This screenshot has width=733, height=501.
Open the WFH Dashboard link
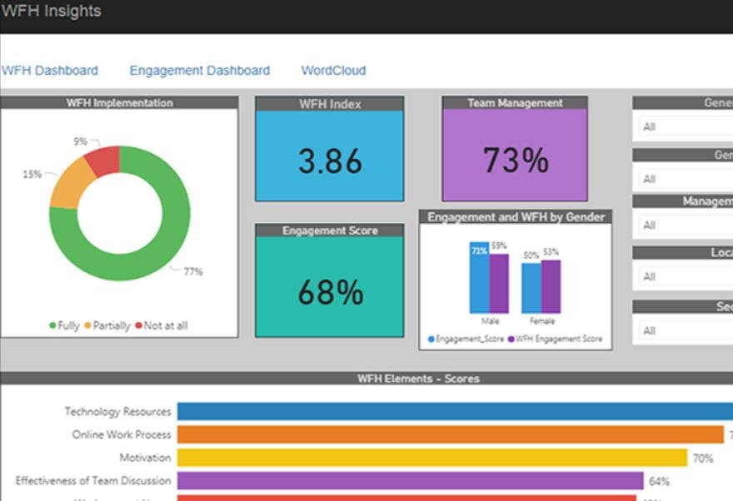[49, 71]
